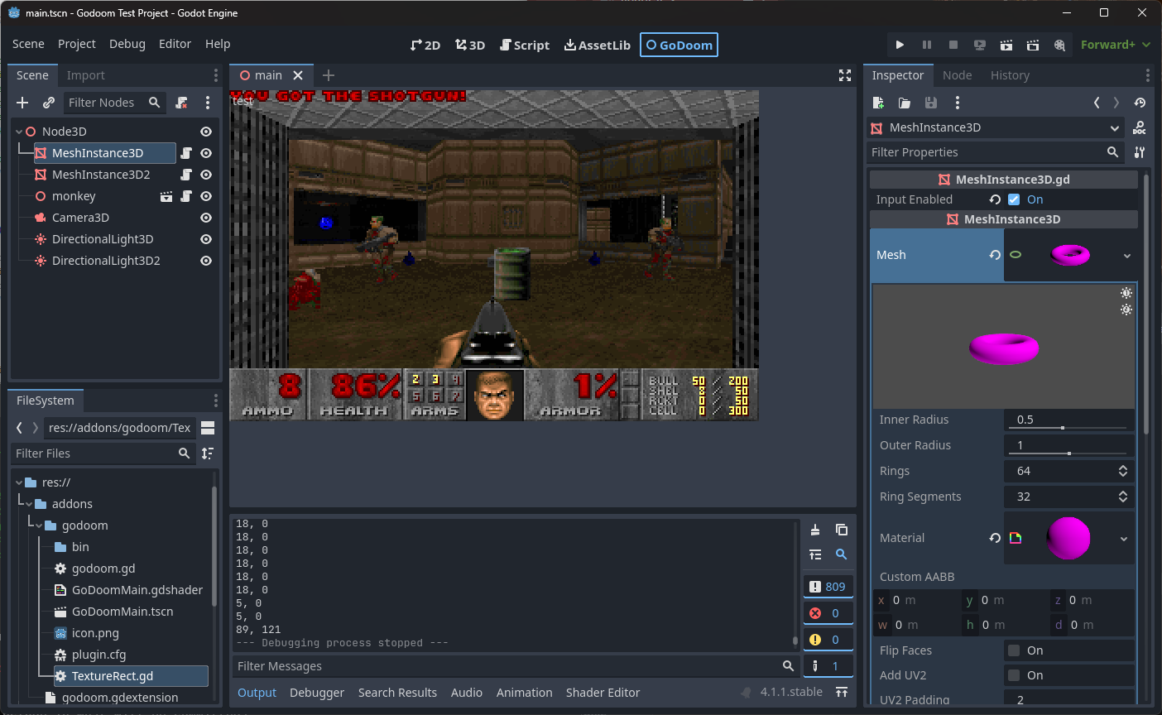1162x715 pixels.
Task: Open monkey scene in editor icon
Action: coord(166,196)
